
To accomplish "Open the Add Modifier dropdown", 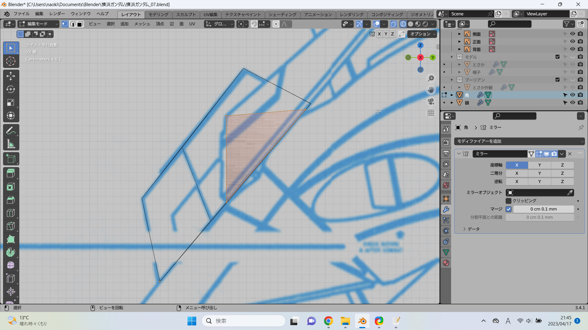I will [519, 141].
